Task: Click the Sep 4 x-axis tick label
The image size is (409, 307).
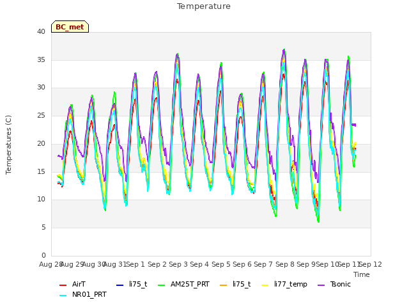Action: coord(199,264)
